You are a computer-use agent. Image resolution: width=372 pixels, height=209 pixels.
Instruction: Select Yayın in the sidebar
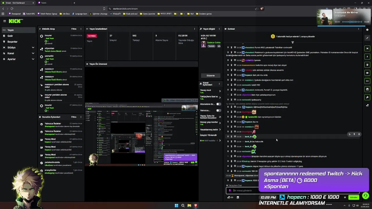pos(19,30)
